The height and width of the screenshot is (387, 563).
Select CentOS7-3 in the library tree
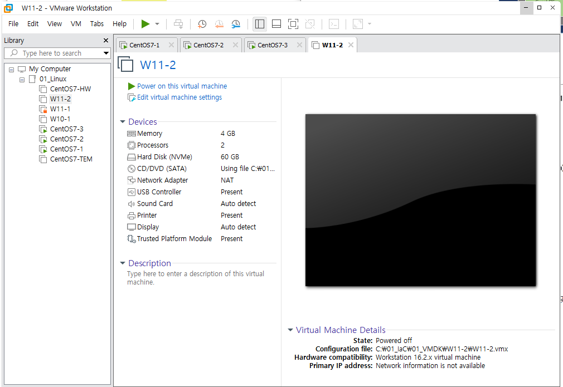(x=66, y=129)
